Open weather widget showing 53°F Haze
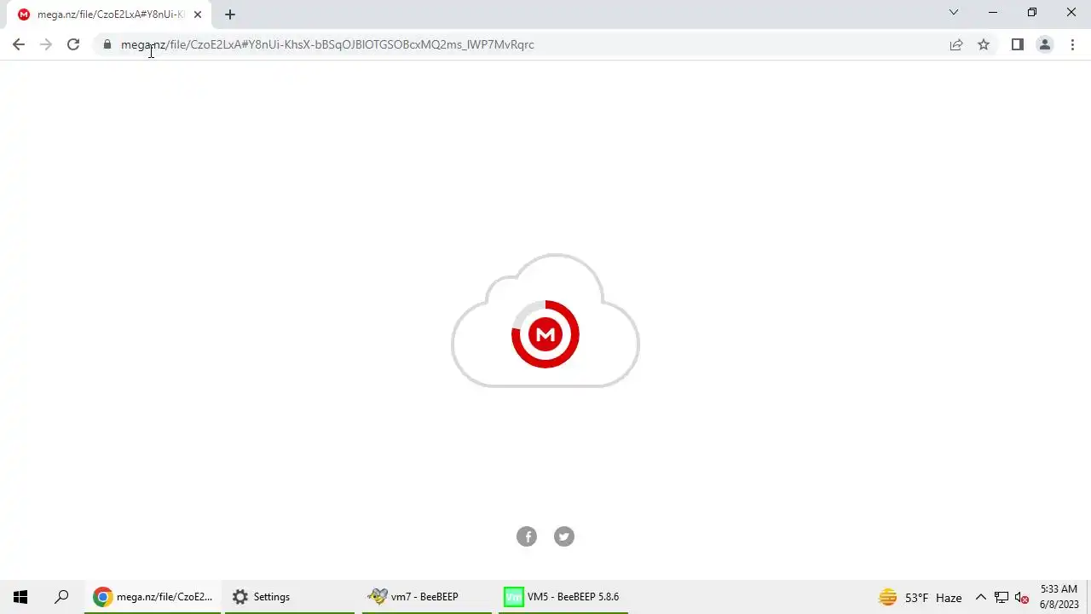1091x614 pixels. point(921,597)
